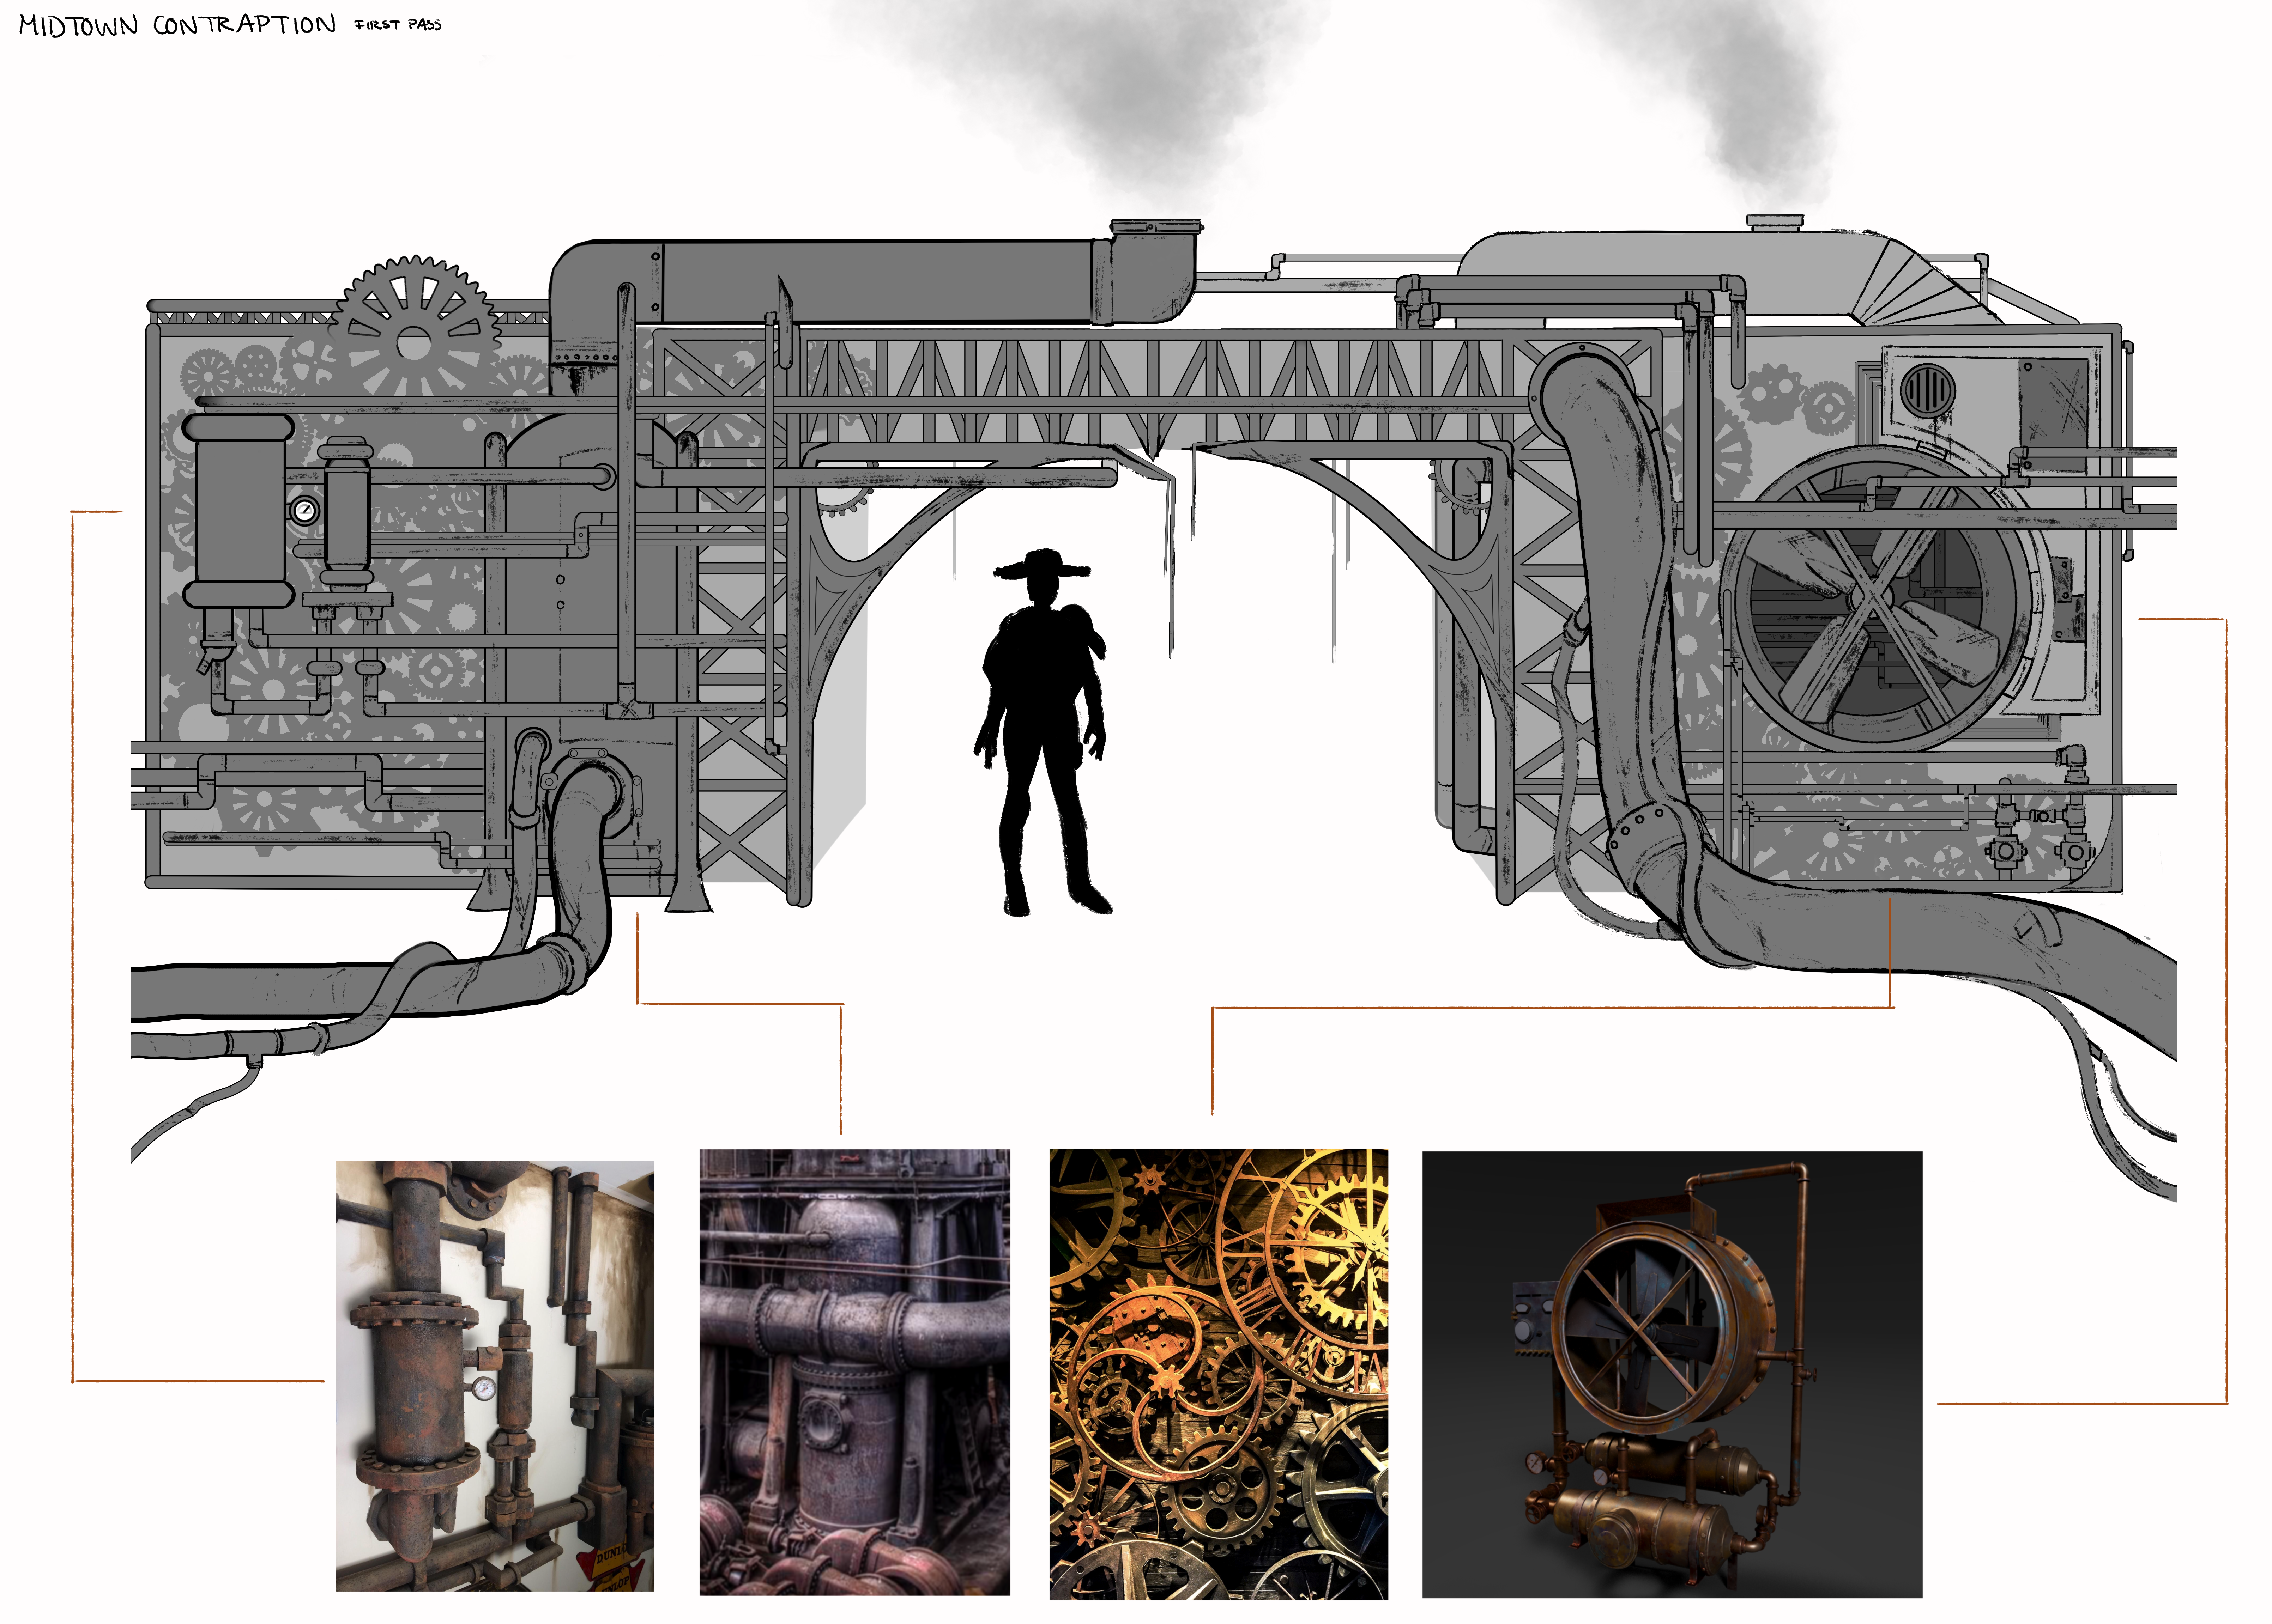2272x1624 pixels.
Task: Click the copper fan render thumbnail
Action: [x=1672, y=1375]
